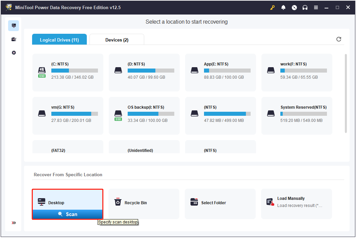Image resolution: width=356 pixels, height=238 pixels.
Task: Click the 59.34 GB / 65.55 GB text
Action: [x=299, y=77]
